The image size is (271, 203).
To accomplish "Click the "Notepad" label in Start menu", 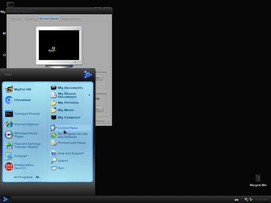I will pyautogui.click(x=21, y=156).
